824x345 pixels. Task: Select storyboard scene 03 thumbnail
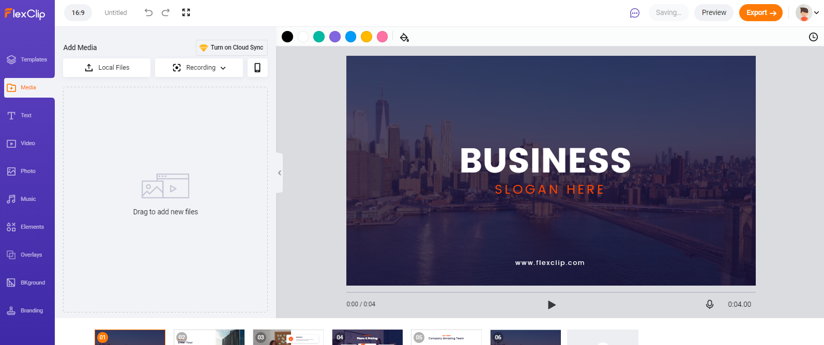288,337
